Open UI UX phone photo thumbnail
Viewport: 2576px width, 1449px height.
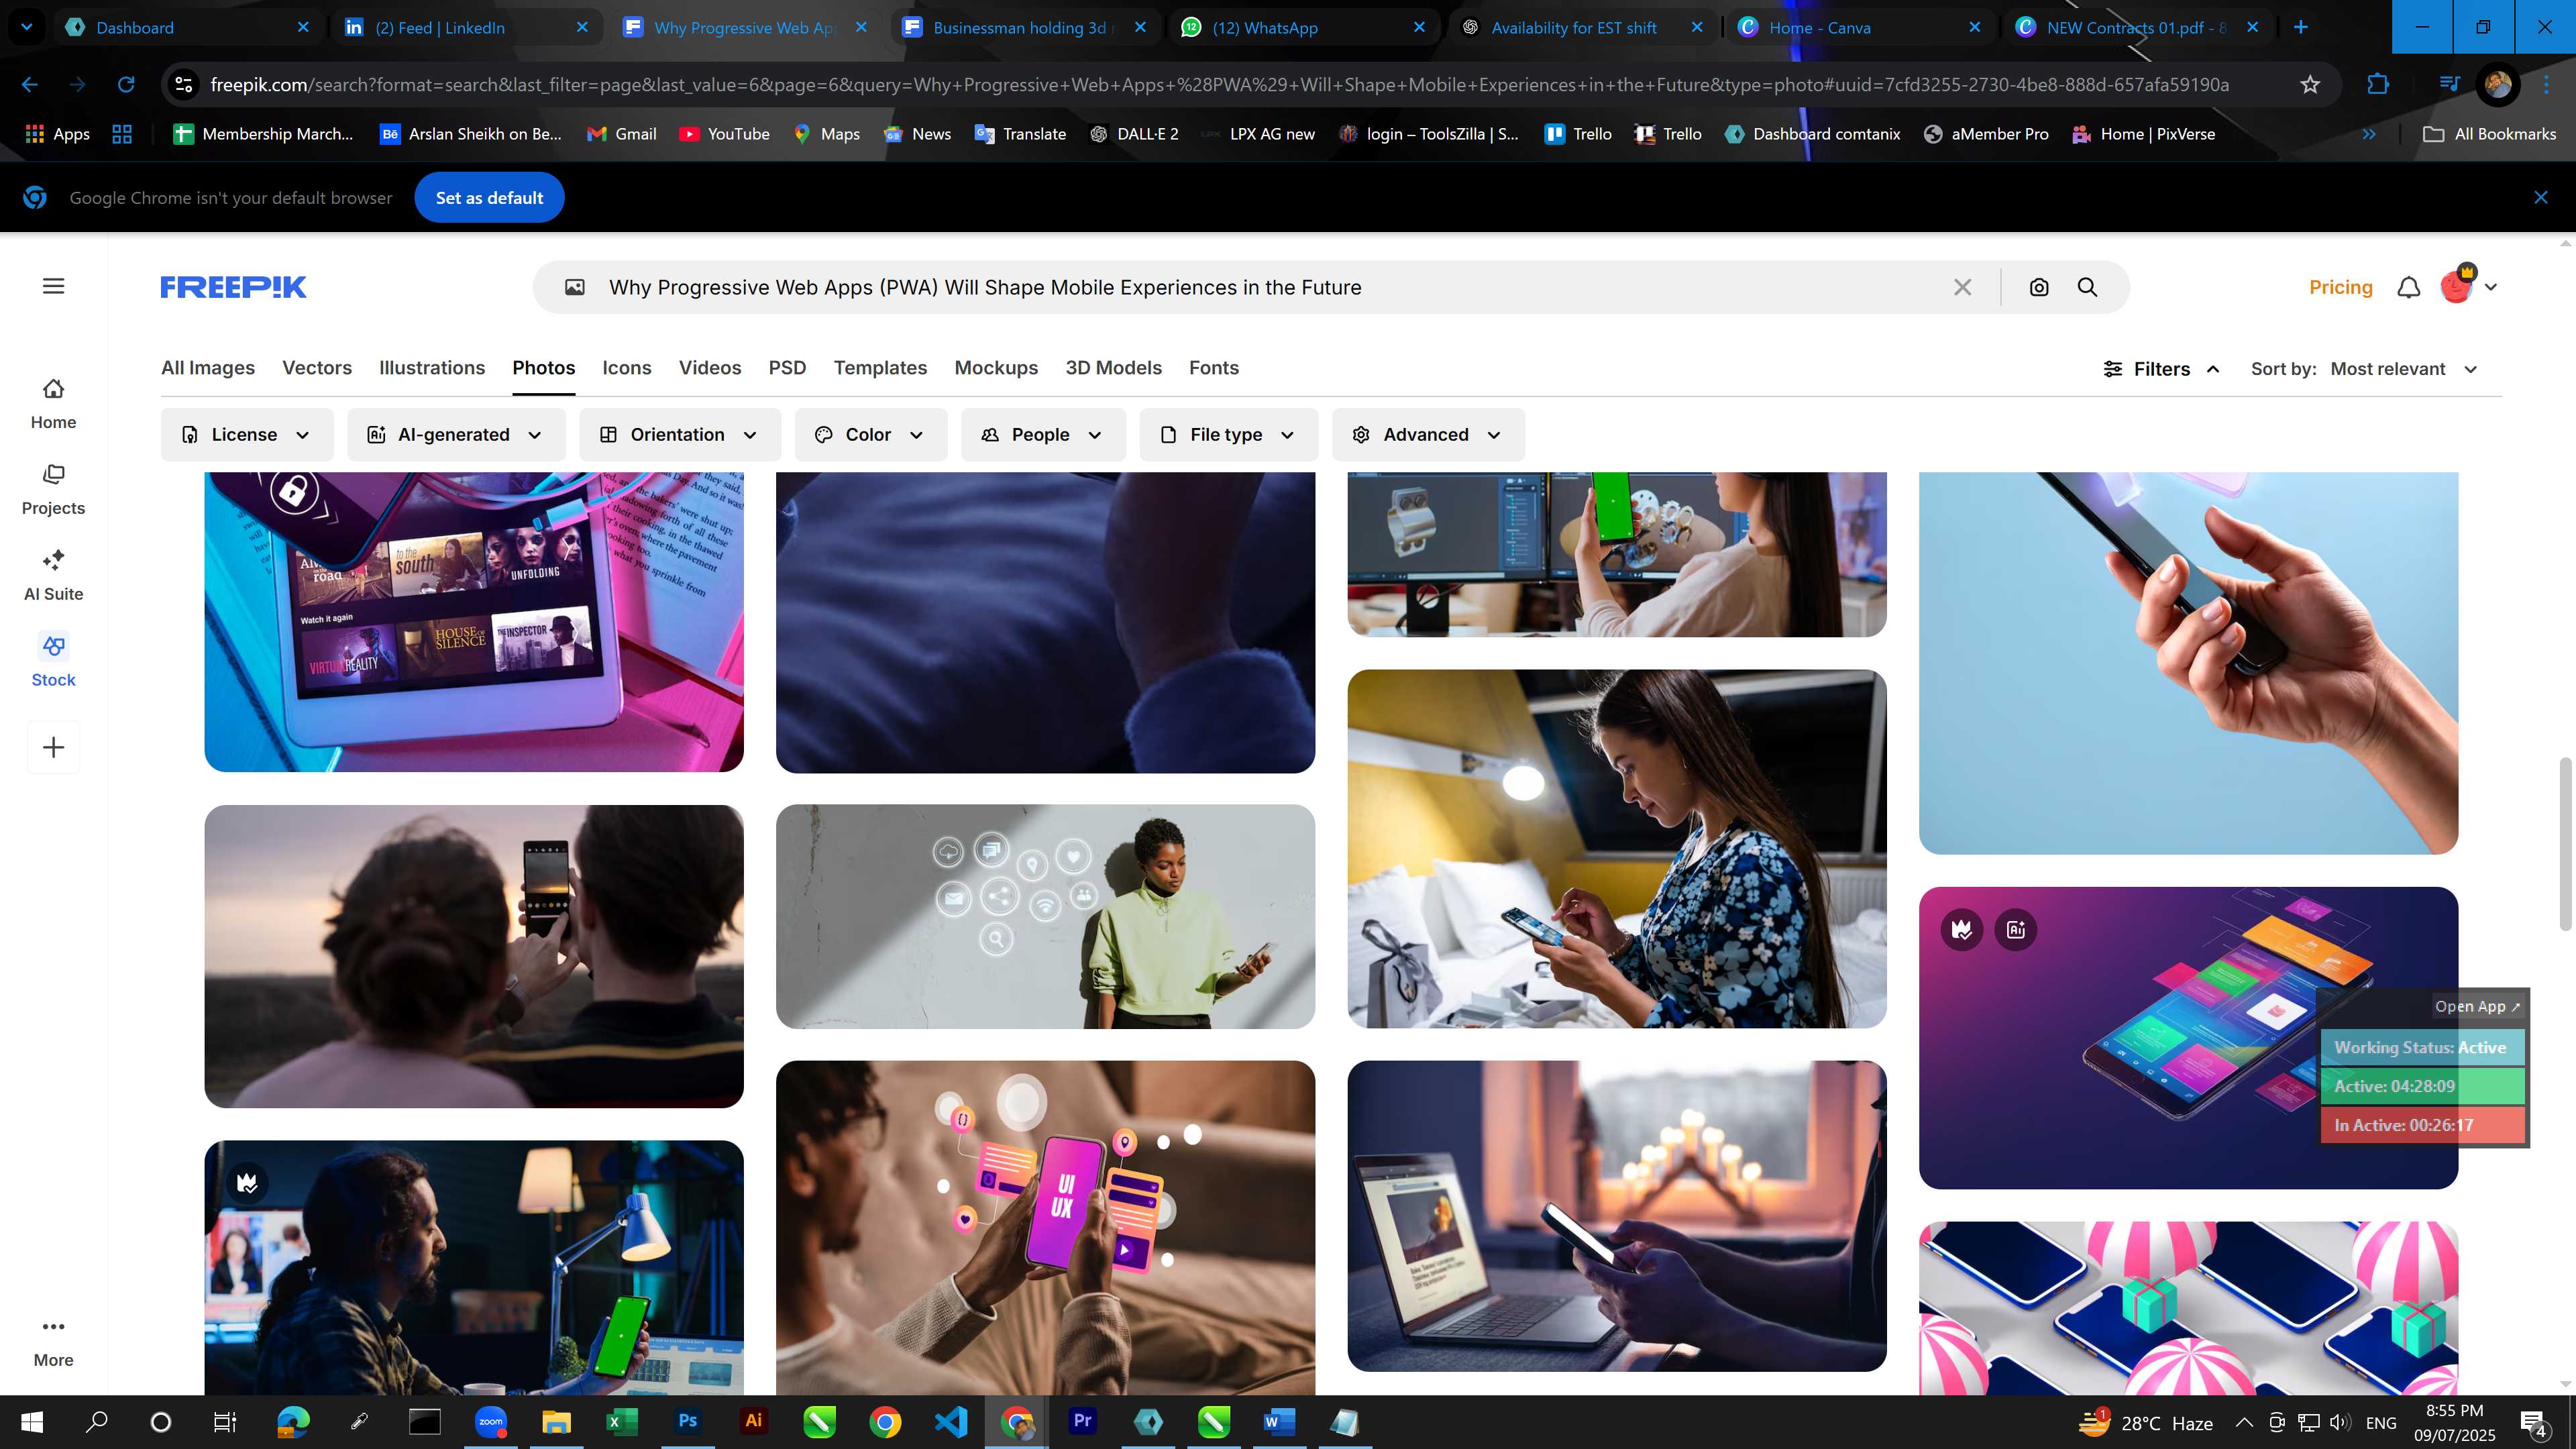pos(1045,1228)
